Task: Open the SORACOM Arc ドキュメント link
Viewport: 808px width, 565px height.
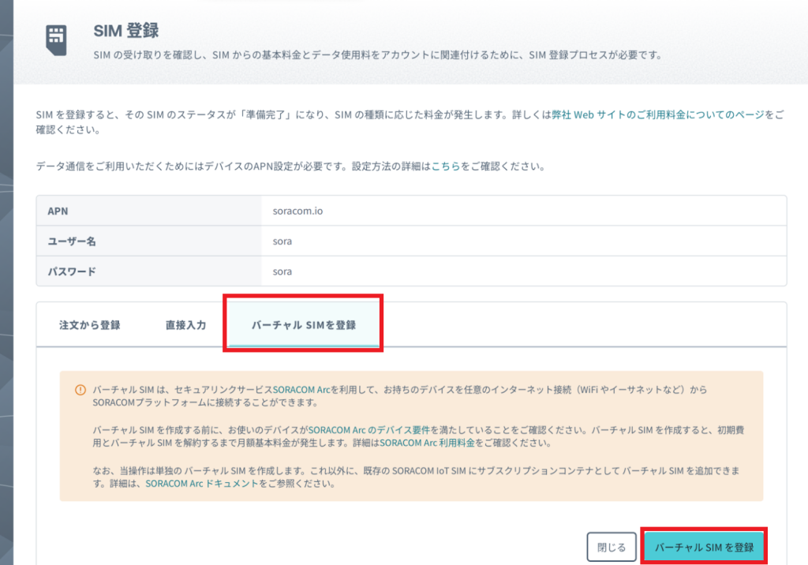Action: pyautogui.click(x=201, y=483)
